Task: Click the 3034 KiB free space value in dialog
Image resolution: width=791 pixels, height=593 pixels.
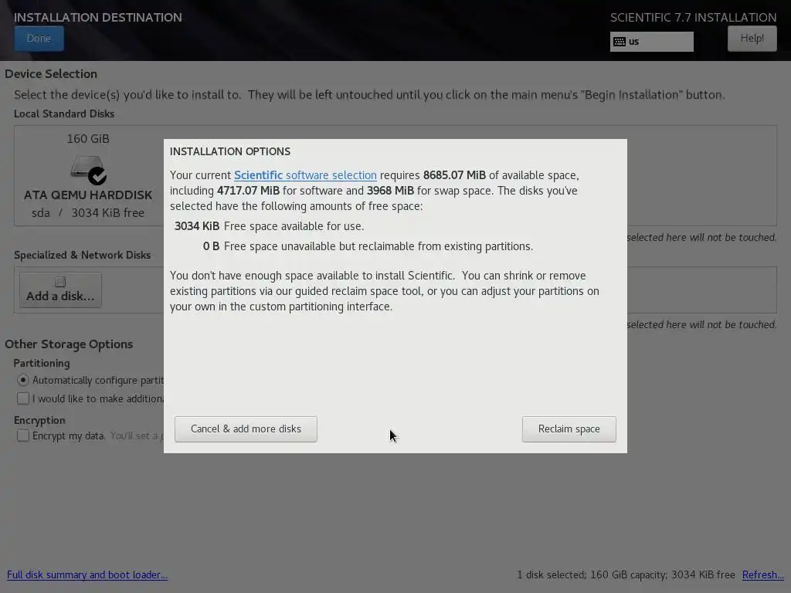Action: [x=197, y=226]
